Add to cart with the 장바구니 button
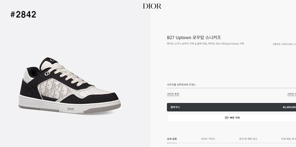Screen dimensions: 296x147 pos(231,107)
